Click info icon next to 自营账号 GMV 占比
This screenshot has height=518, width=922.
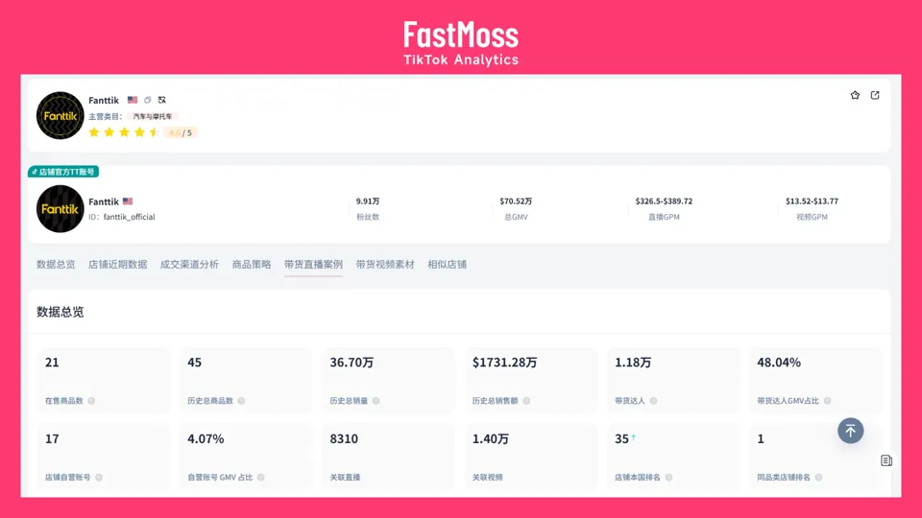(260, 477)
